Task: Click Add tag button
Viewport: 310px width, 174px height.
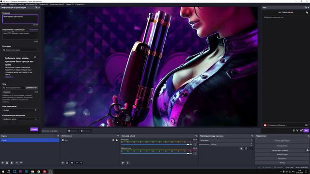Action: [31, 87]
